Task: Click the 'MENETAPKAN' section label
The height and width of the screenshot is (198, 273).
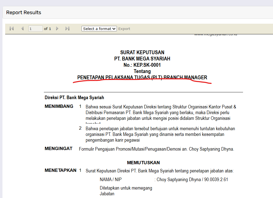Action: click(x=60, y=170)
